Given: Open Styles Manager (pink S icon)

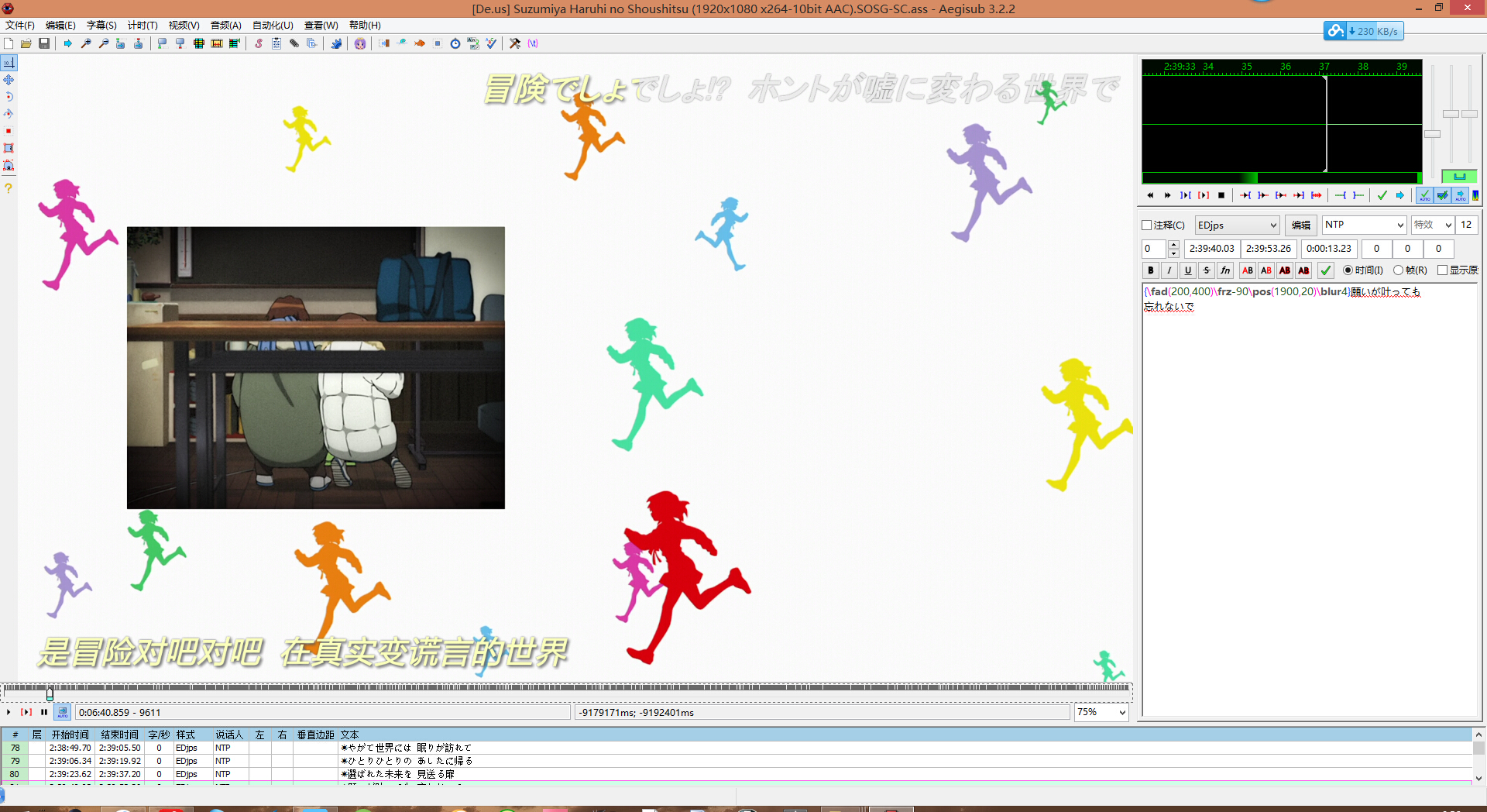Looking at the screenshot, I should click(x=259, y=43).
